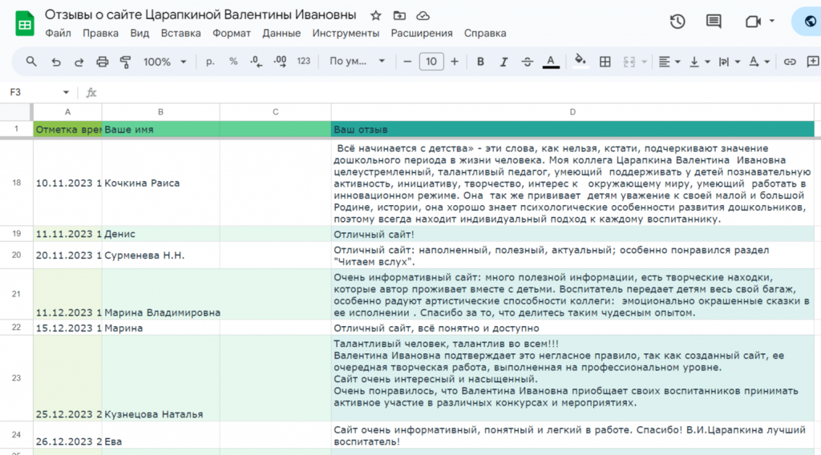Click cell 'Кузнецова Наталья'
The width and height of the screenshot is (821, 455).
[160, 378]
